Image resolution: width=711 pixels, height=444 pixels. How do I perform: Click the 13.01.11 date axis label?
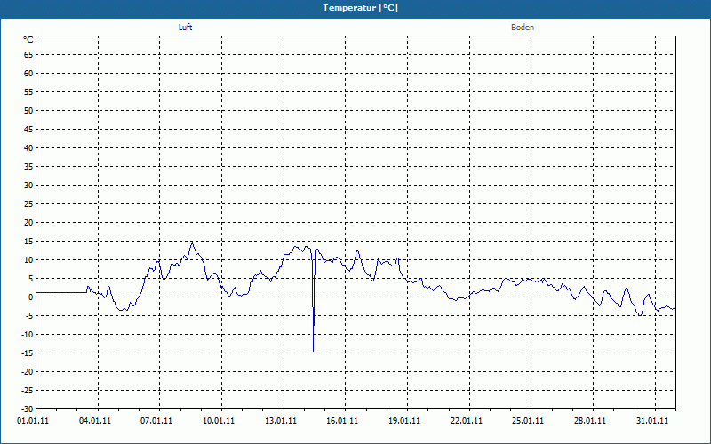pyautogui.click(x=280, y=420)
